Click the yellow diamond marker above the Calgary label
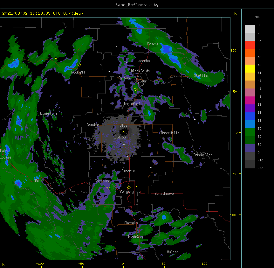 click(129, 187)
